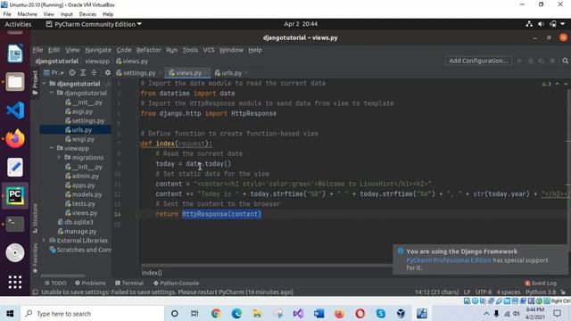Open Ubuntu system menu arrow
Viewport: 571px width, 321px height.
click(563, 24)
